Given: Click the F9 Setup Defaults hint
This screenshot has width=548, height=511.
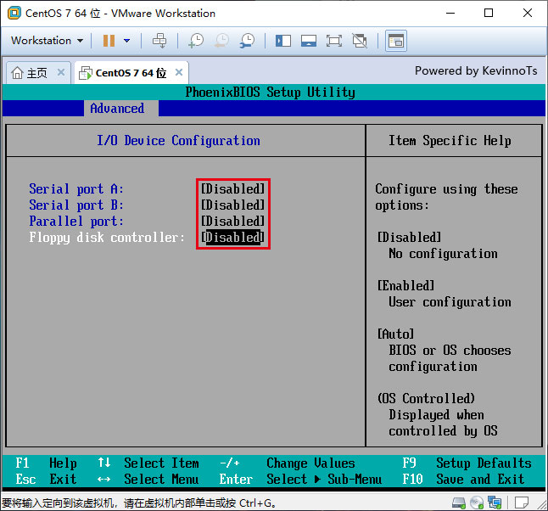Looking at the screenshot, I should click(x=467, y=463).
